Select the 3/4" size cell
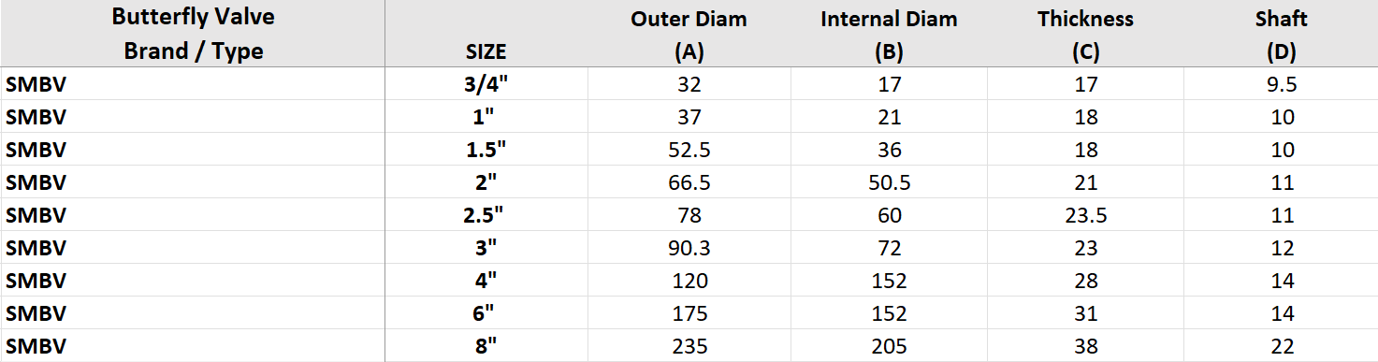The width and height of the screenshot is (1378, 362). (486, 84)
